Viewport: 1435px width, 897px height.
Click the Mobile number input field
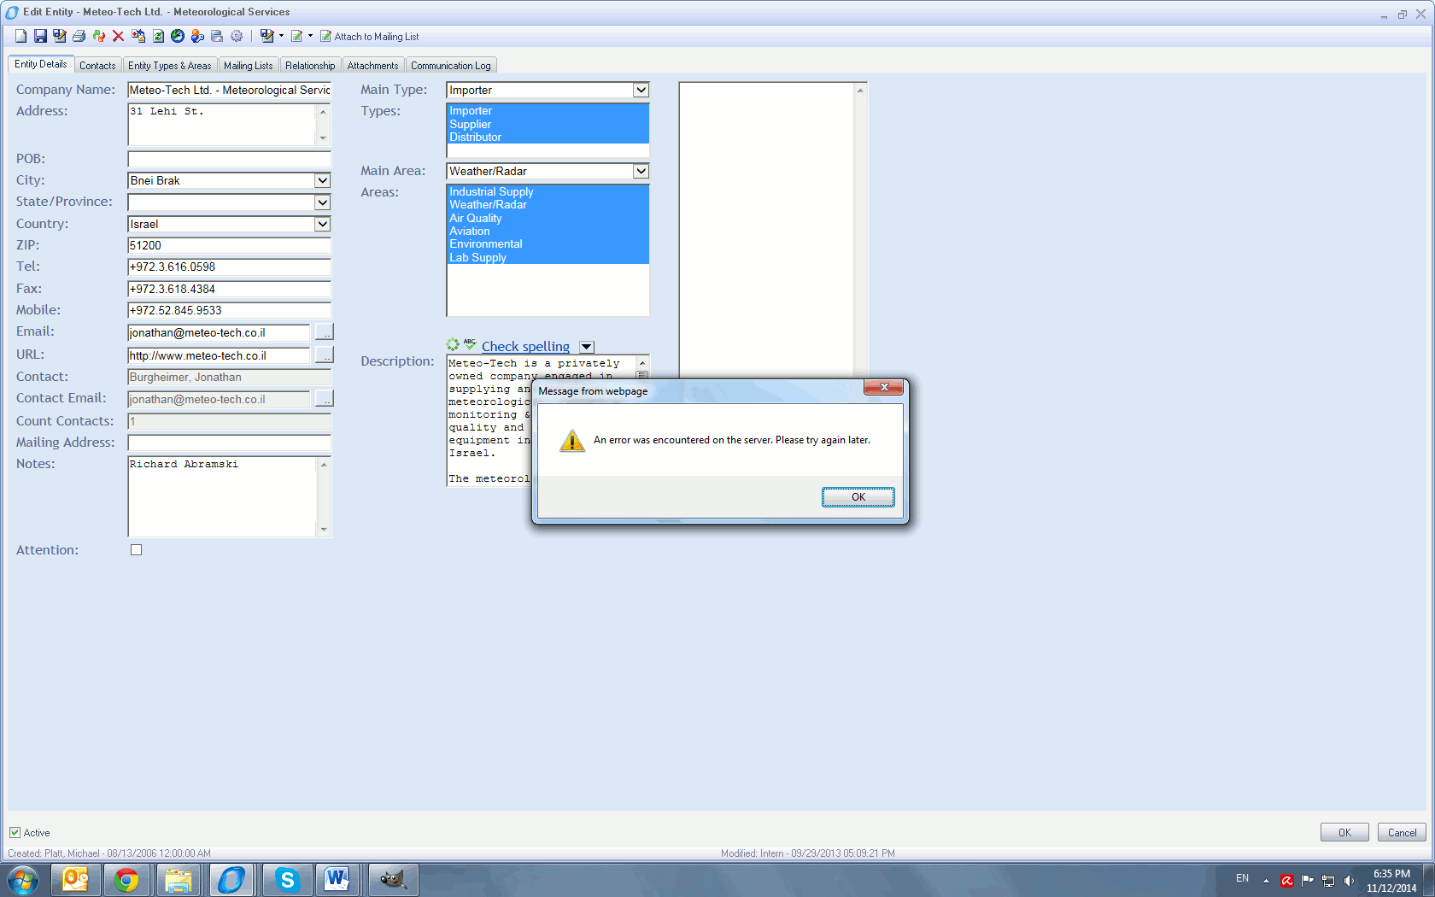229,310
